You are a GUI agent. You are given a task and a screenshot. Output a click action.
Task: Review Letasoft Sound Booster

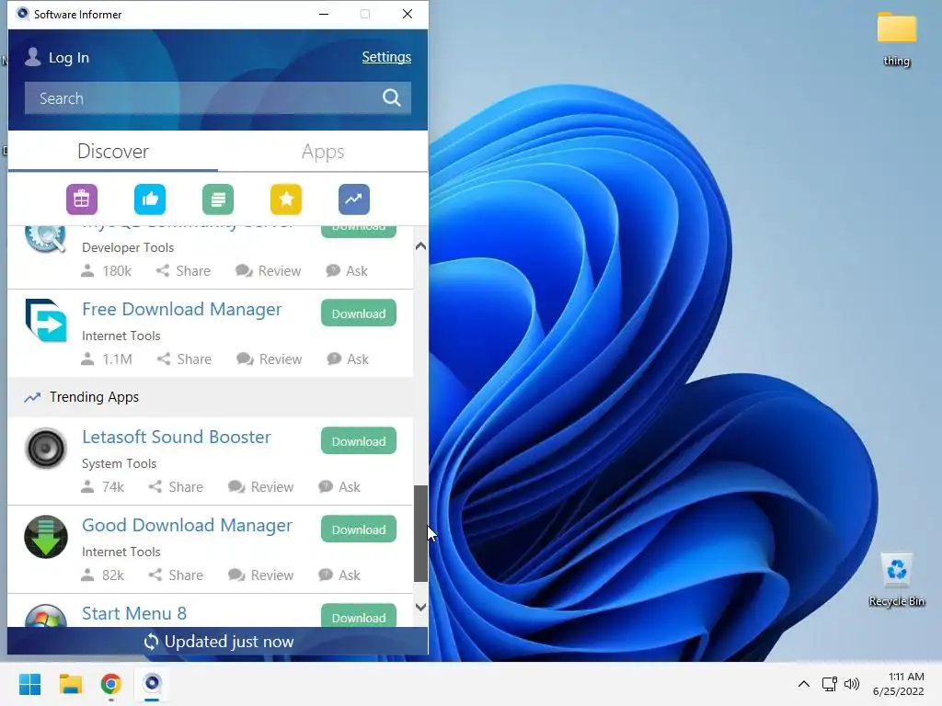[x=260, y=487]
